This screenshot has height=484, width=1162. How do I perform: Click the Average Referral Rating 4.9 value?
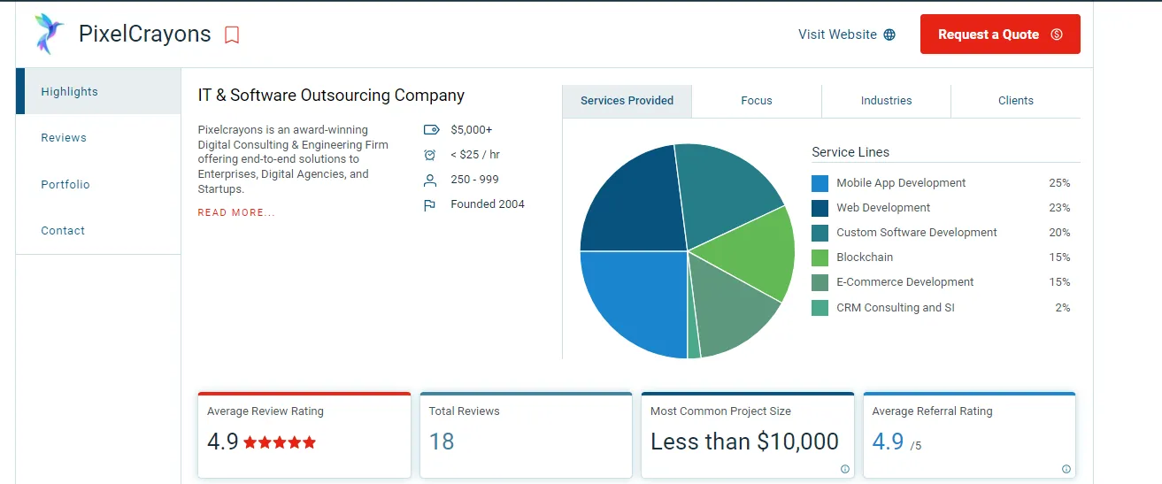[x=888, y=442]
